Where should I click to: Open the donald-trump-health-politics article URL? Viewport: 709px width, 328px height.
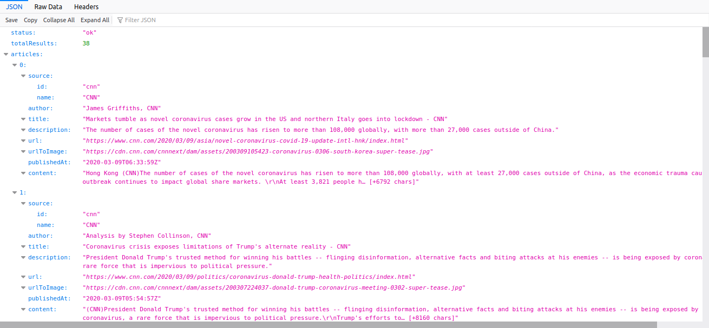tap(249, 277)
